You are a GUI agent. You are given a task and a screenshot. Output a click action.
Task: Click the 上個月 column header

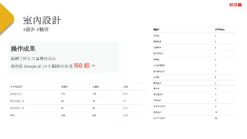tap(96, 86)
